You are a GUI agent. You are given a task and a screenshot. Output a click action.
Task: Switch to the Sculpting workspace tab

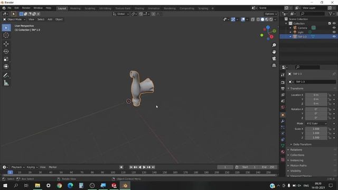tap(90, 8)
